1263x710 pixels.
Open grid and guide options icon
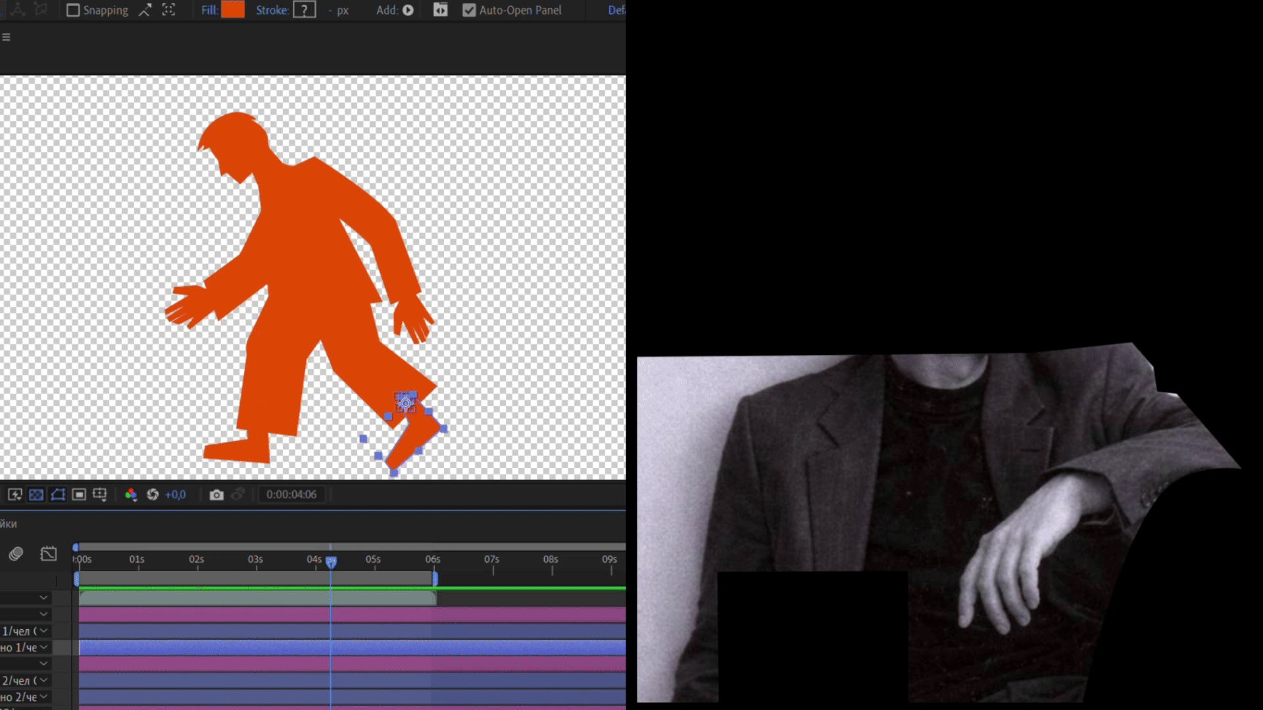coord(100,494)
